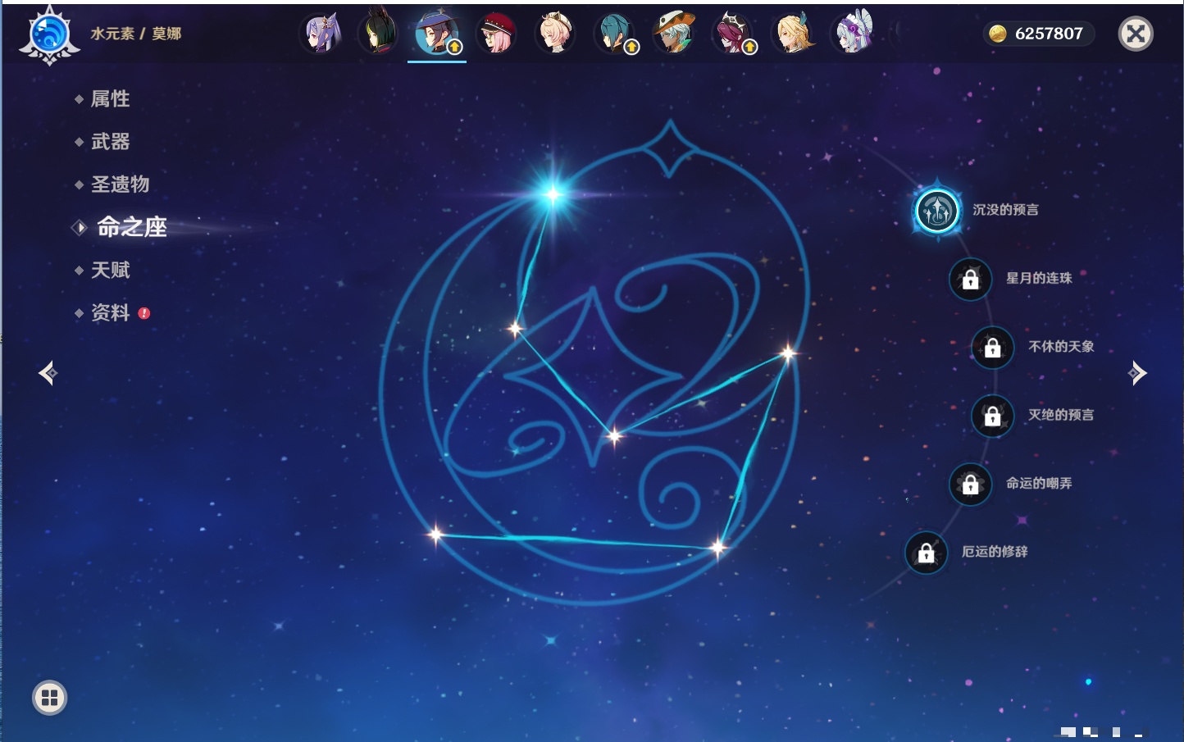Screen dimensions: 1184x742
Task: Click the 沉没的预言 label
Action: click(x=1005, y=210)
